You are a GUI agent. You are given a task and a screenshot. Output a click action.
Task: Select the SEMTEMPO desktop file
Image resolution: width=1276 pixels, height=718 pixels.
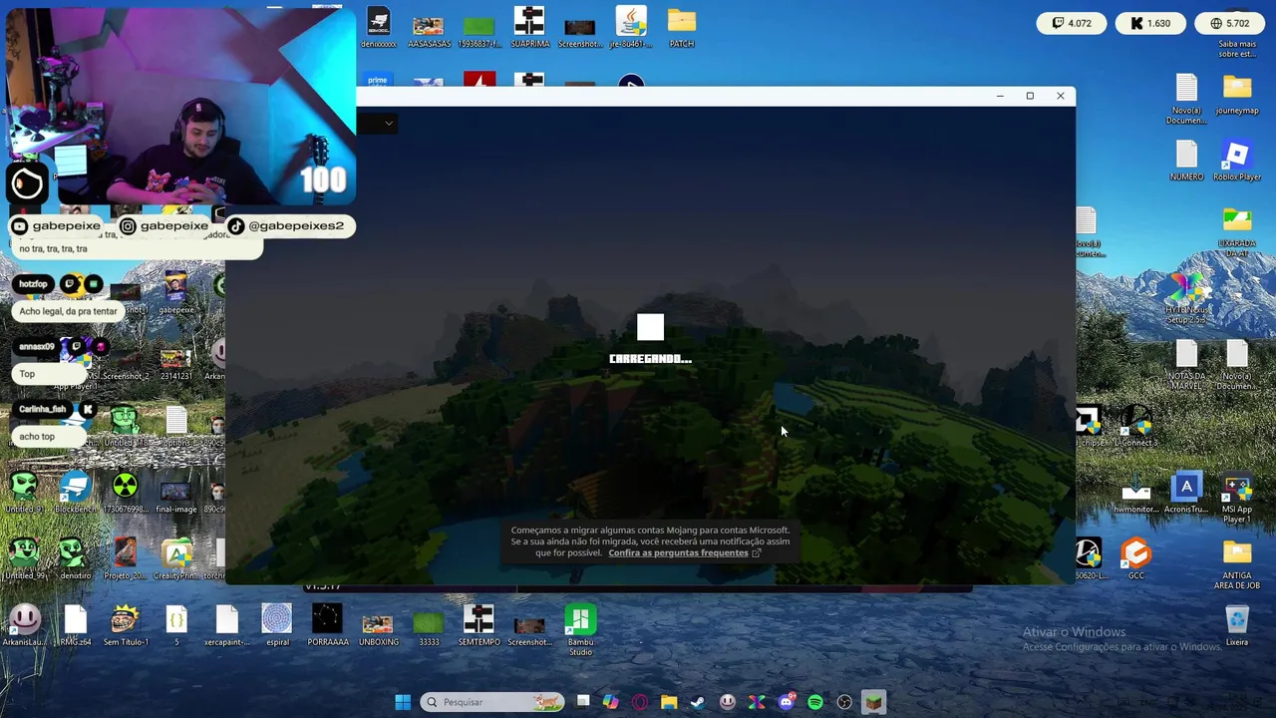pyautogui.click(x=479, y=625)
